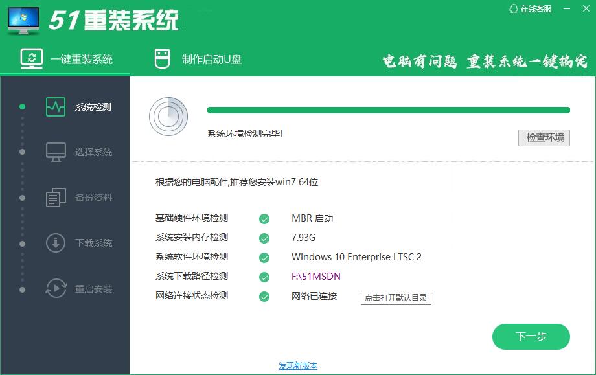Click the 下载系统 download arrow icon
The width and height of the screenshot is (596, 375).
point(56,244)
